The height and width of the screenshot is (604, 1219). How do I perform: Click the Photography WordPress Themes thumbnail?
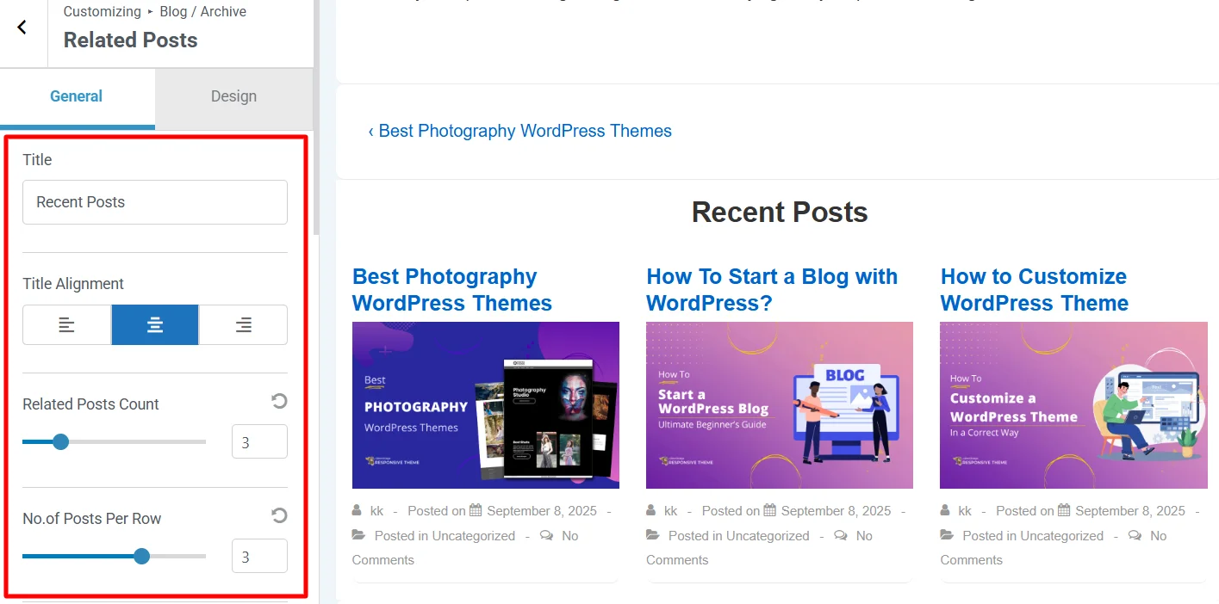click(x=486, y=405)
